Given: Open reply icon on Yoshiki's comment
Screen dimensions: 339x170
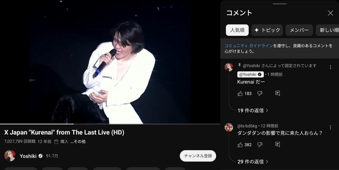Looking at the screenshot, I should pyautogui.click(x=278, y=93).
